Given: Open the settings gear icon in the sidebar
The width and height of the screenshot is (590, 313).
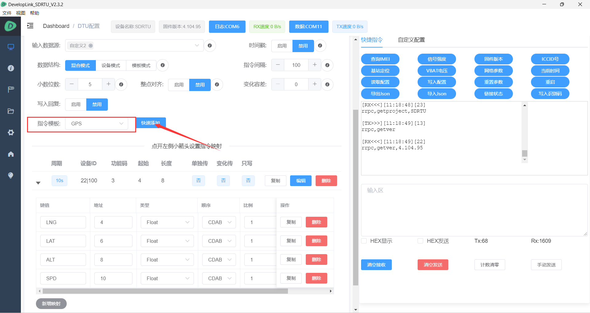Looking at the screenshot, I should pyautogui.click(x=11, y=132).
